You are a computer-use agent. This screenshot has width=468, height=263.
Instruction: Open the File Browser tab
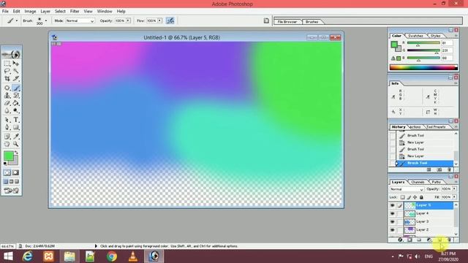click(287, 22)
